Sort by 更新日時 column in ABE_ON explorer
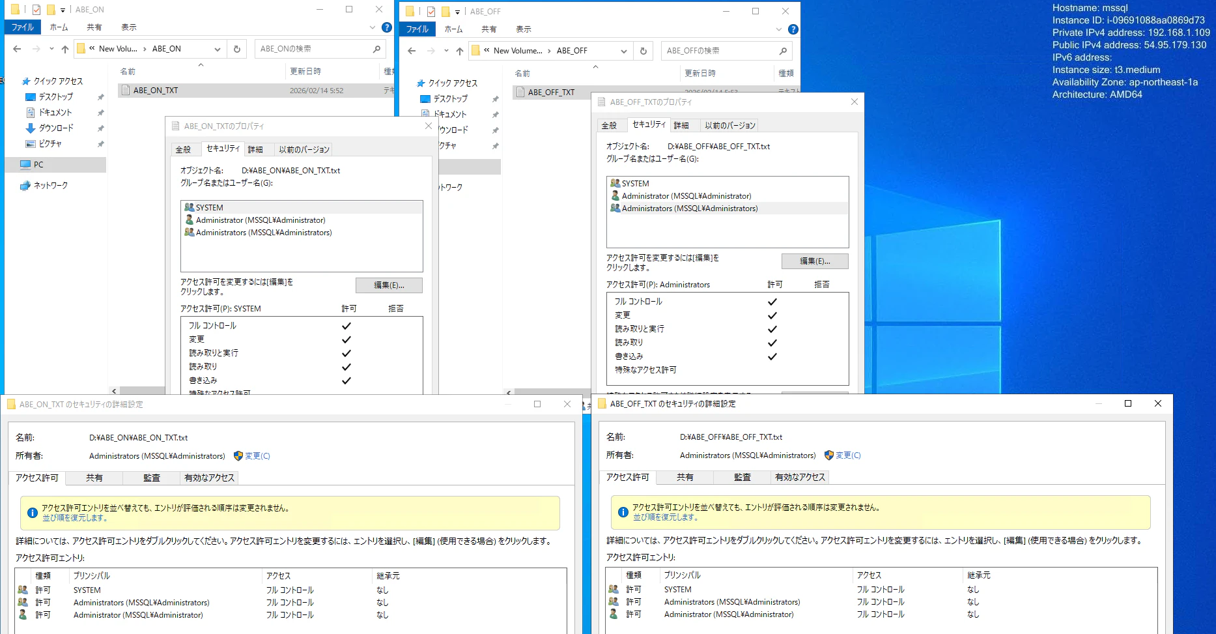This screenshot has height=634, width=1216. pos(332,72)
